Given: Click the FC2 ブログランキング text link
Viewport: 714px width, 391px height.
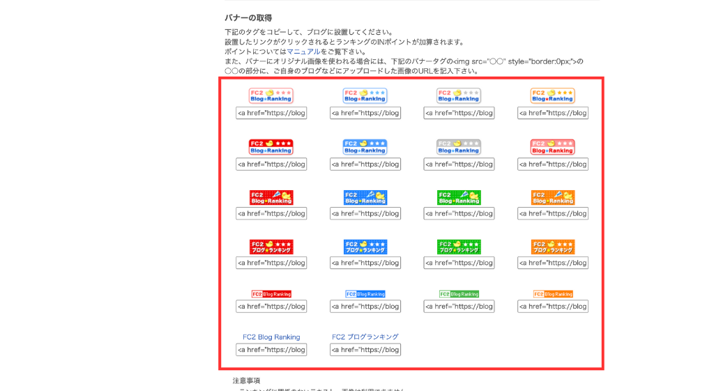Looking at the screenshot, I should point(365,337).
